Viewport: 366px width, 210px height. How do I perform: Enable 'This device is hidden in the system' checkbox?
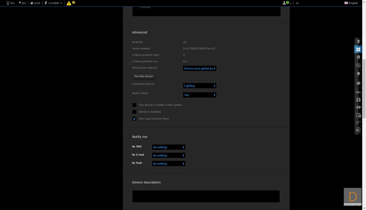click(134, 105)
